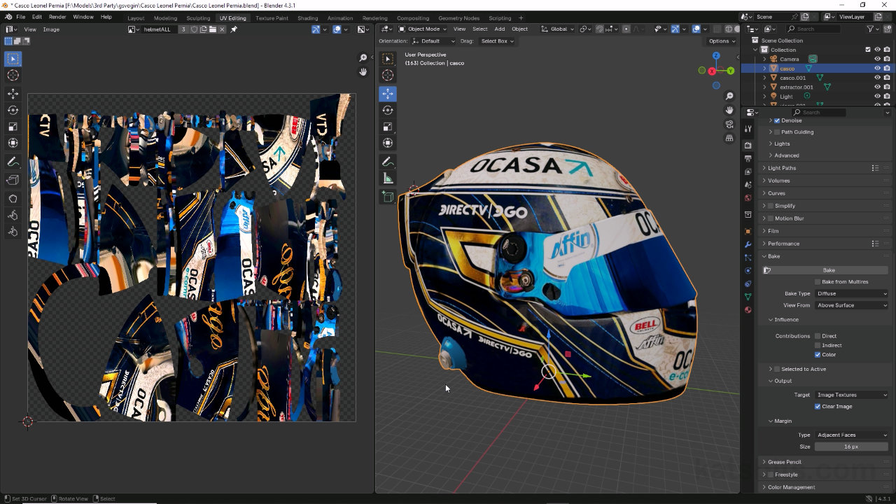
Task: Open the Output properties tab icon
Action: pyautogui.click(x=748, y=159)
